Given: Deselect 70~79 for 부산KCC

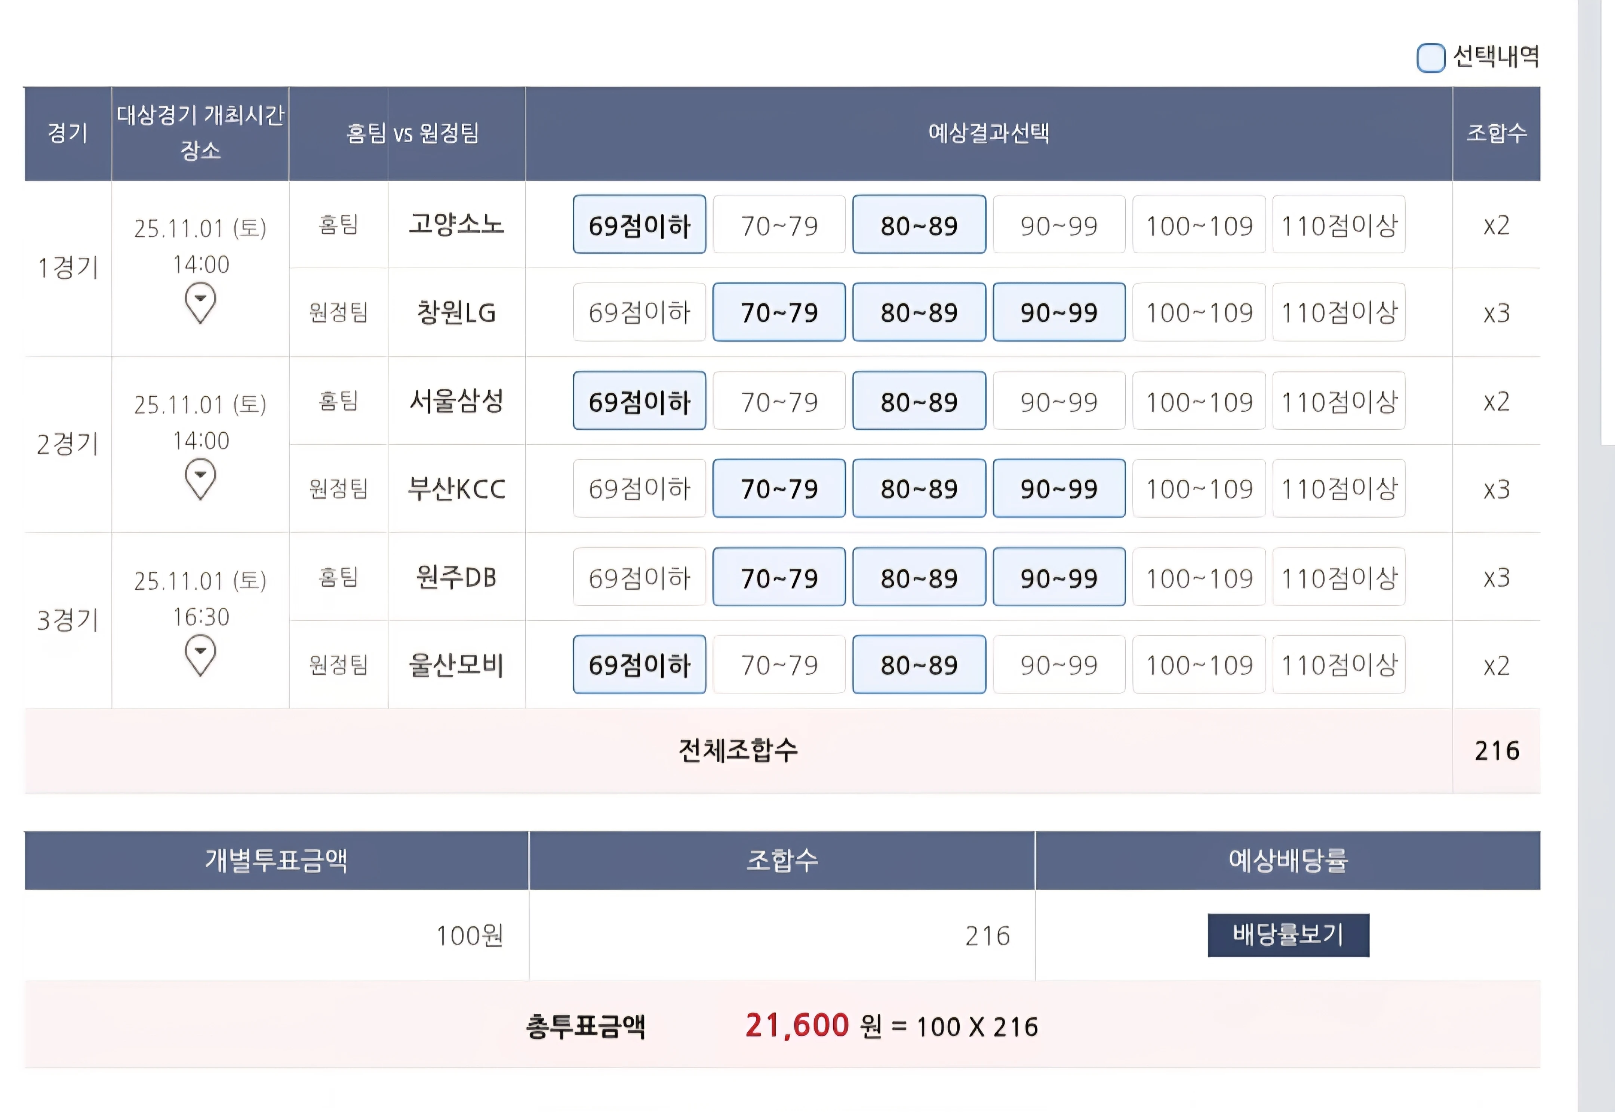Looking at the screenshot, I should [779, 489].
